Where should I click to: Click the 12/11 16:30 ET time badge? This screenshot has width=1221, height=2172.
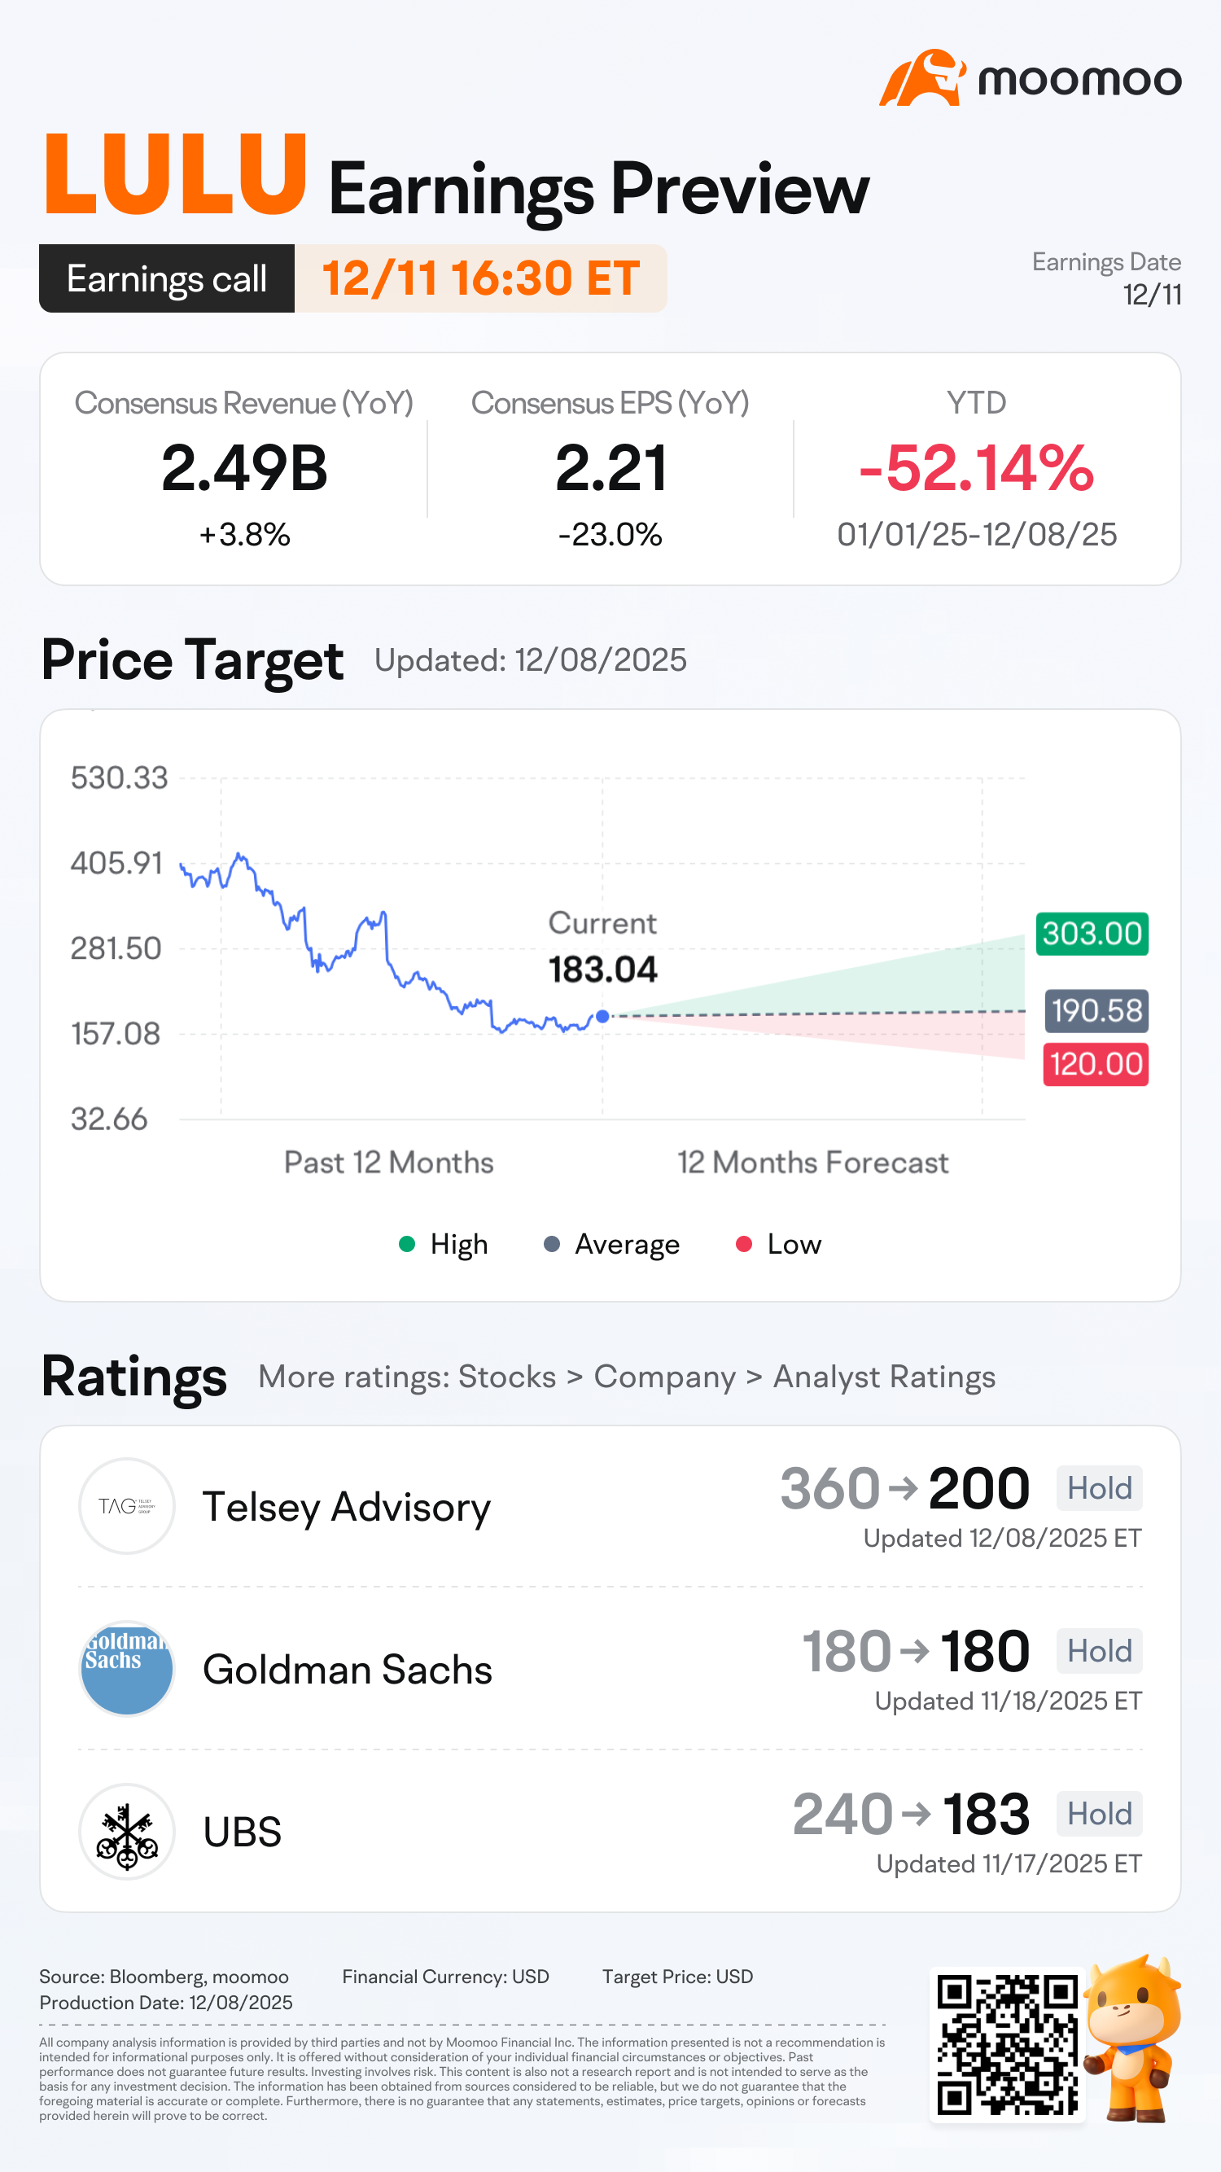tap(480, 278)
